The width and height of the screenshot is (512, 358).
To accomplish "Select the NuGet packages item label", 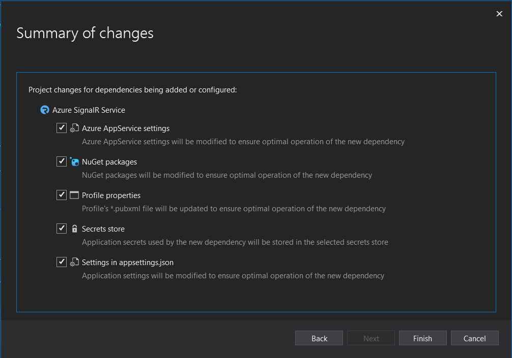I will 109,162.
